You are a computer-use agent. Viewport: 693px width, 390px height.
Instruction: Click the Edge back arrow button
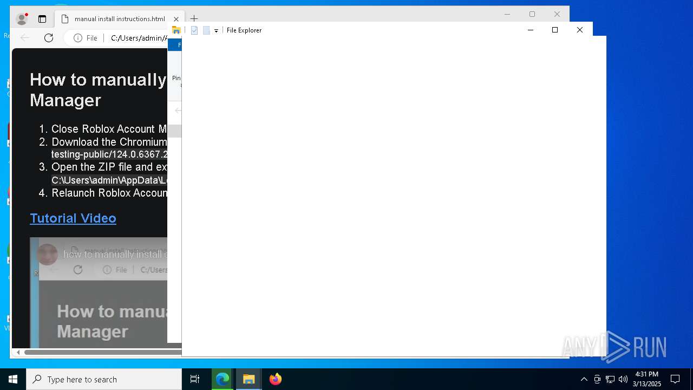[25, 37]
